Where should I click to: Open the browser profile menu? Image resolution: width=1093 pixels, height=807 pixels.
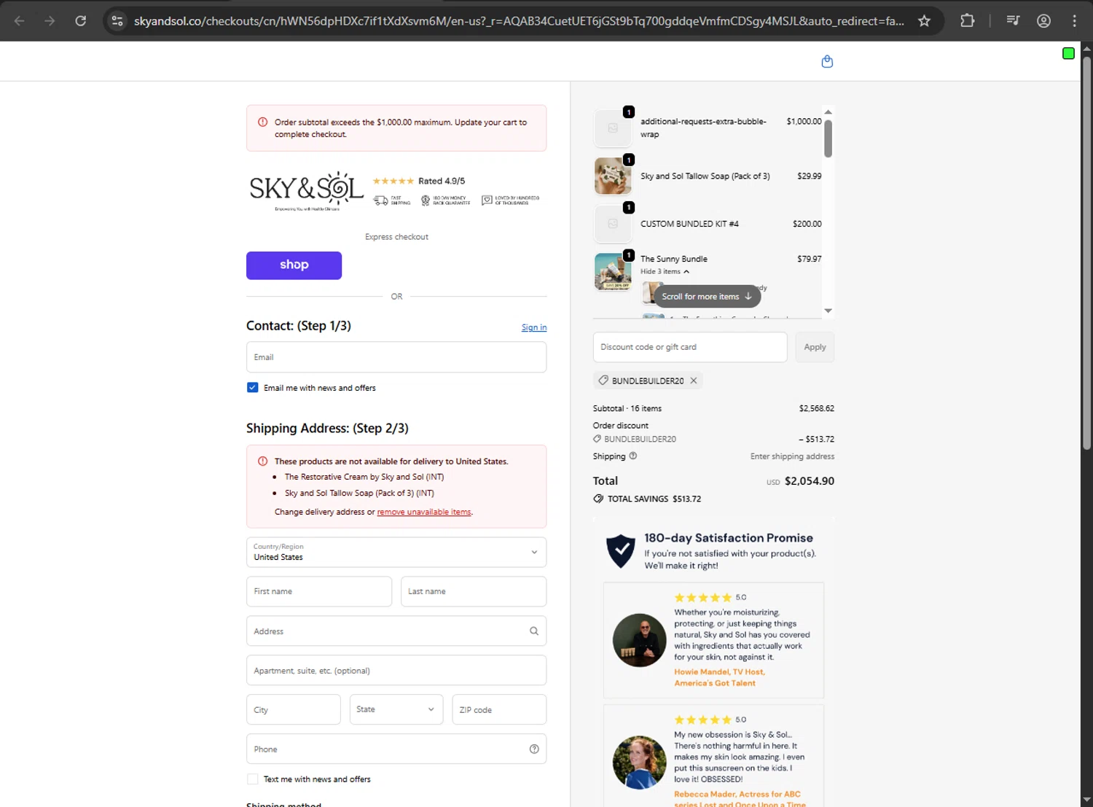pos(1043,21)
